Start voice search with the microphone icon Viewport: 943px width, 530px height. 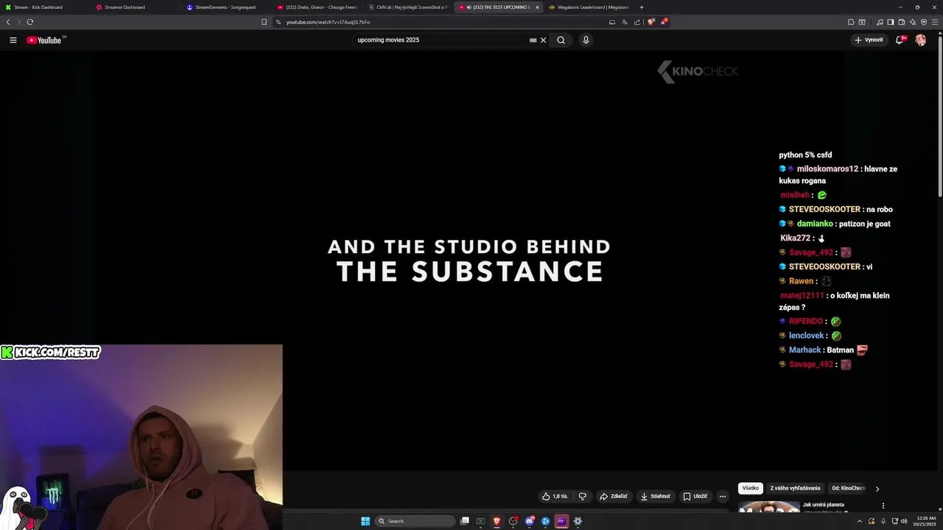(586, 40)
